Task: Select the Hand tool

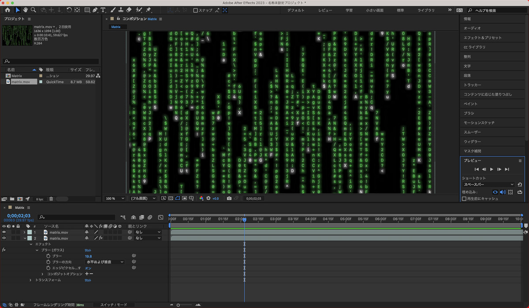Action: coord(26,10)
